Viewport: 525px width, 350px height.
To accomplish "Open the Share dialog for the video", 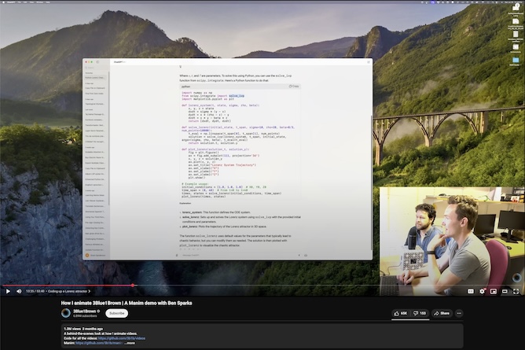I will click(x=442, y=313).
